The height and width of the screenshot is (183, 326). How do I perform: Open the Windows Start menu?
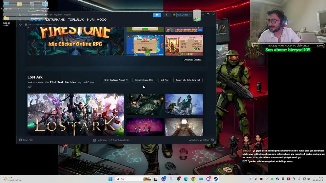click(x=110, y=179)
